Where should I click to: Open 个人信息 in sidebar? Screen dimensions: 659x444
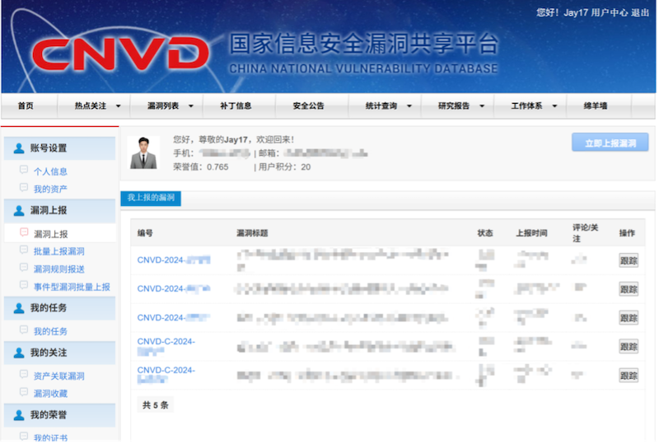pyautogui.click(x=50, y=171)
